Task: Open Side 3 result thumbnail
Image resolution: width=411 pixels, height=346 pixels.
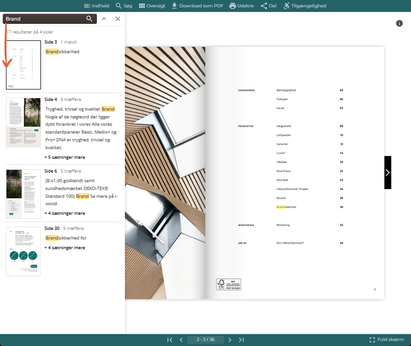Action: pyautogui.click(x=23, y=65)
